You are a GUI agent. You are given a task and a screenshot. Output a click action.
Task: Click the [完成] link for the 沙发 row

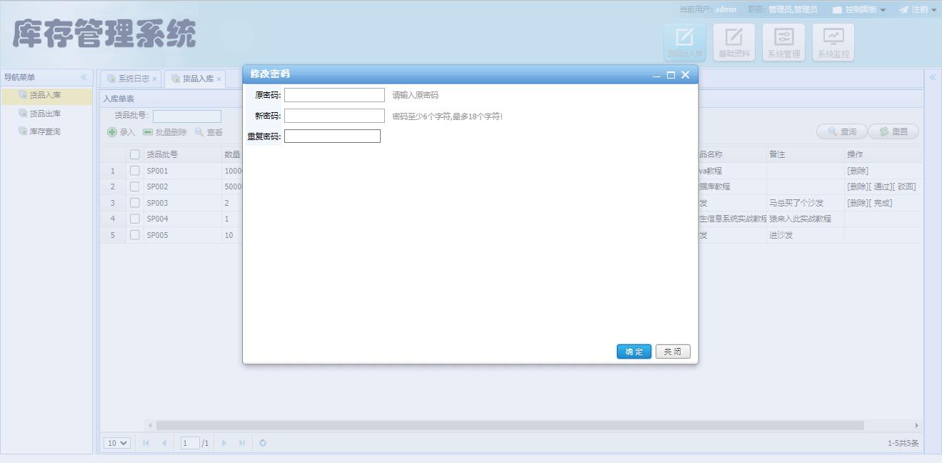881,203
